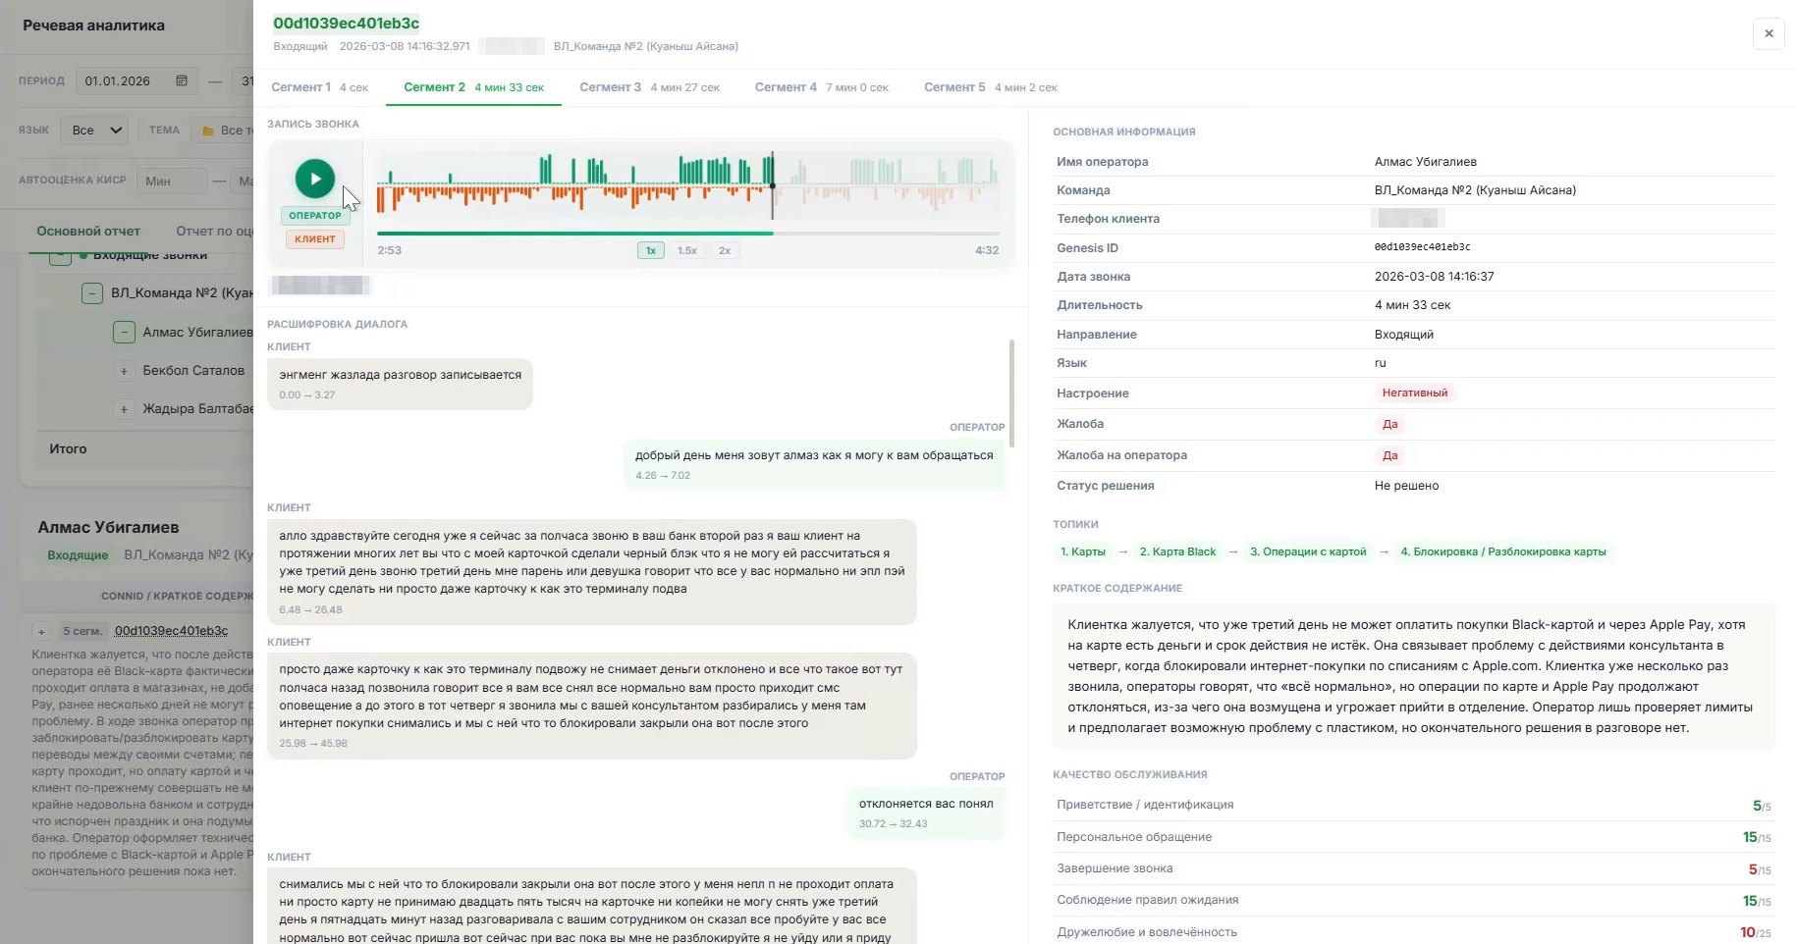1796x944 pixels.
Task: Toggle the КЛИЕНТ waveform channel
Action: (x=315, y=239)
